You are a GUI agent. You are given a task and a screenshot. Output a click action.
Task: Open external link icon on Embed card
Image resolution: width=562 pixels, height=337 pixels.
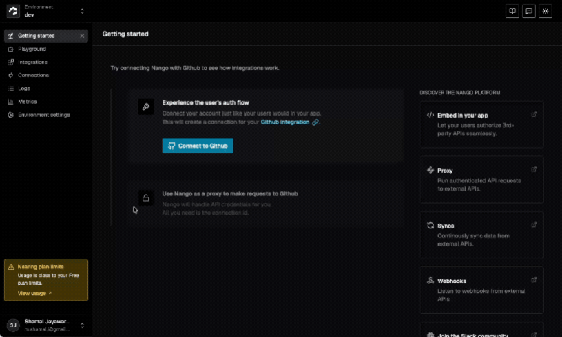[534, 114]
